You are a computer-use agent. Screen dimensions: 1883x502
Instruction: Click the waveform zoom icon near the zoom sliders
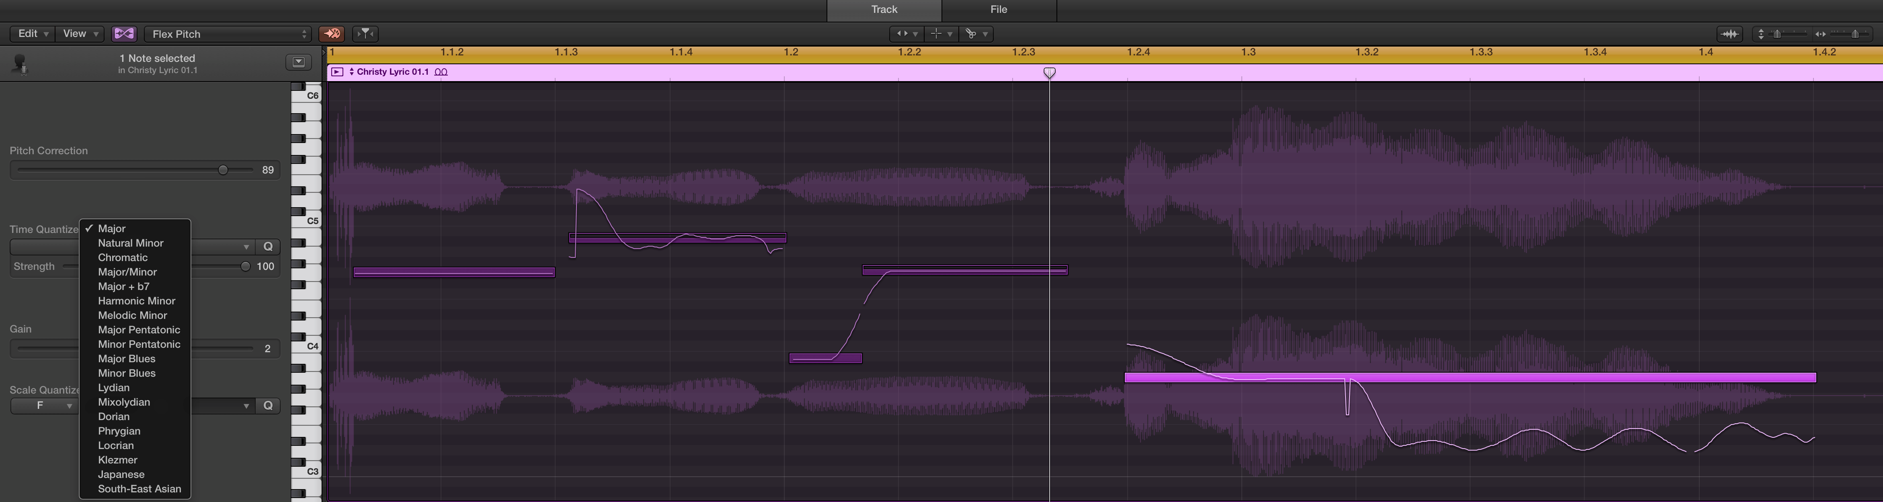1730,34
